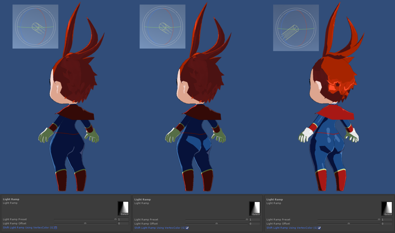395x233 pixels.
Task: Uncheck Shift Light Ramp checkbox in the middle inspector
Action: coord(187,228)
